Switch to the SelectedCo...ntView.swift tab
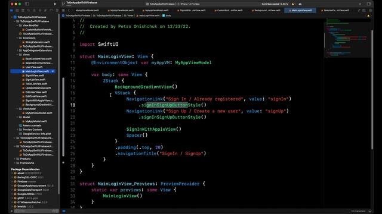Image resolution: width=382 pixels, height=214 pixels. click(x=335, y=11)
